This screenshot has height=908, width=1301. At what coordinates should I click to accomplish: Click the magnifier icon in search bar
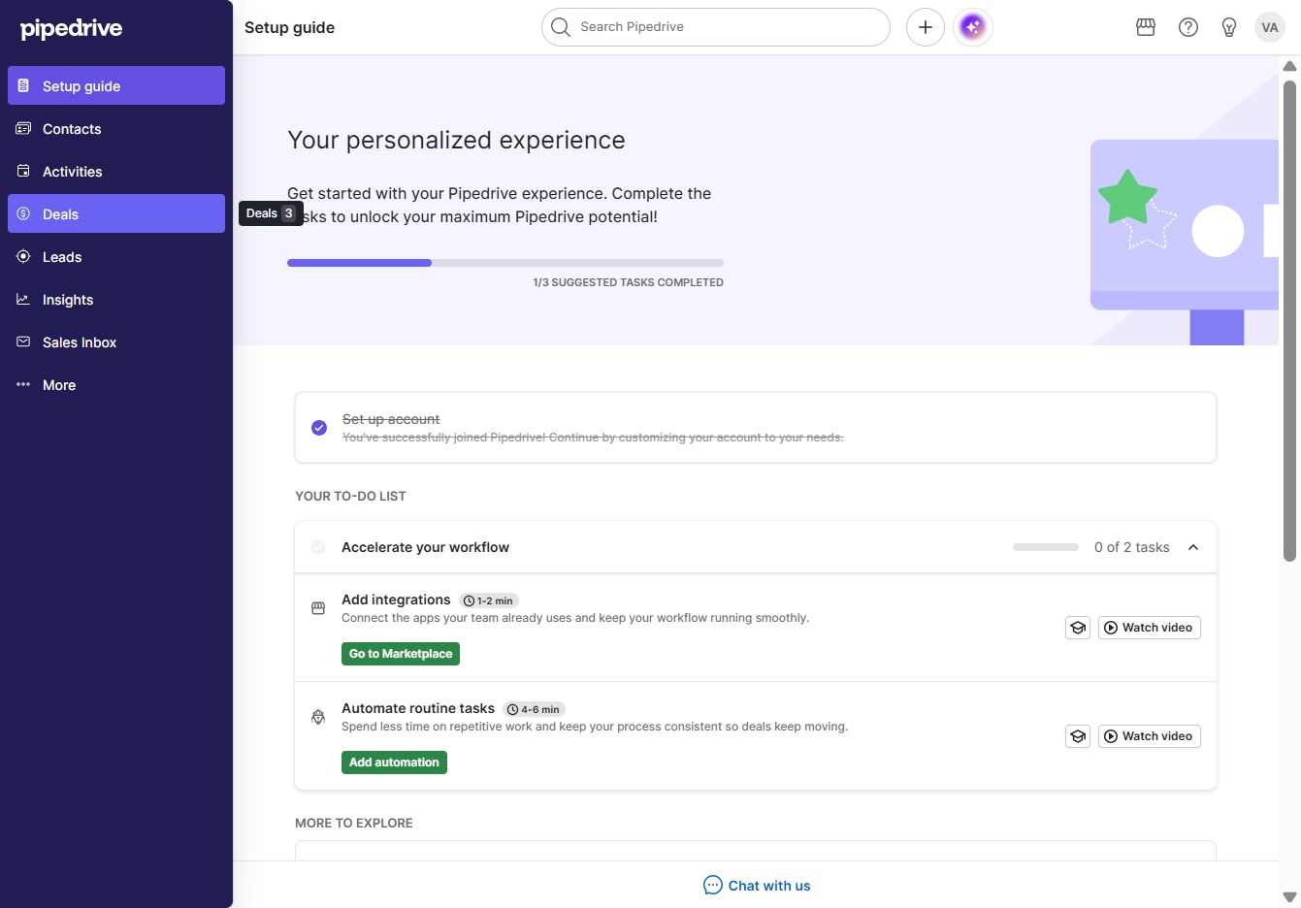point(561,27)
